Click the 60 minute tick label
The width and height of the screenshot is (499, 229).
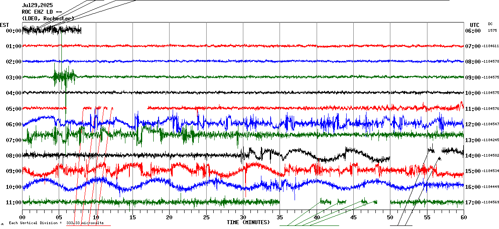[463, 218]
